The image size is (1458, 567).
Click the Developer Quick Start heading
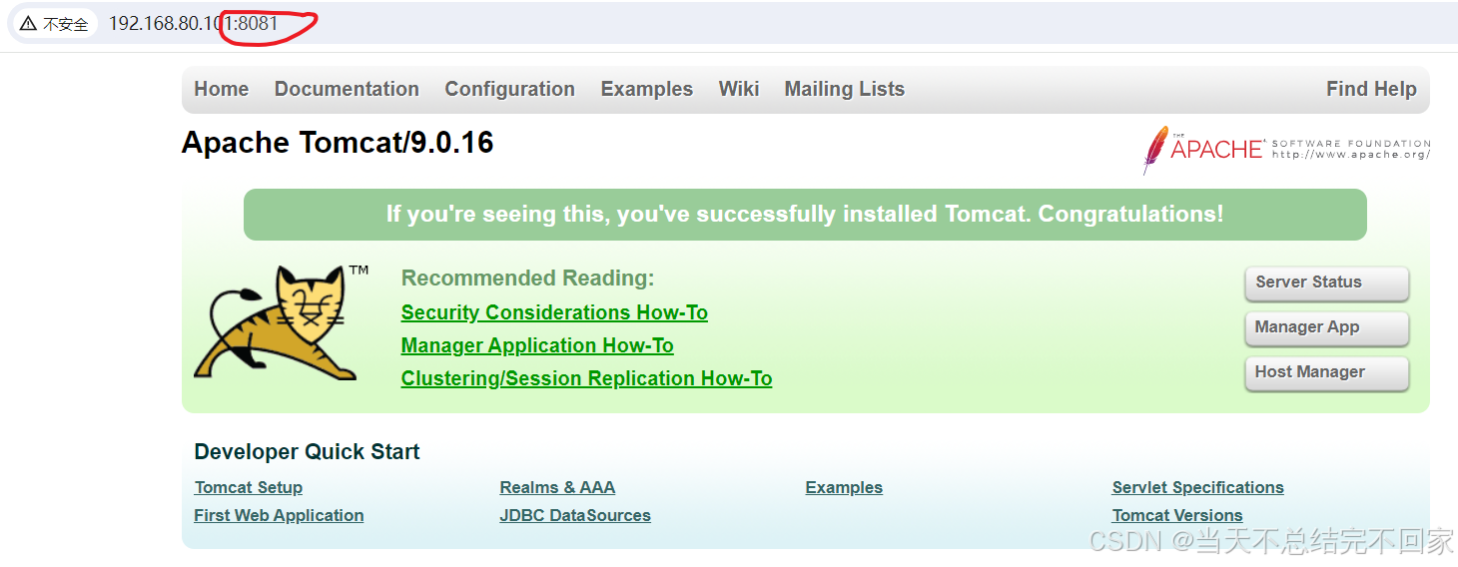click(x=307, y=451)
